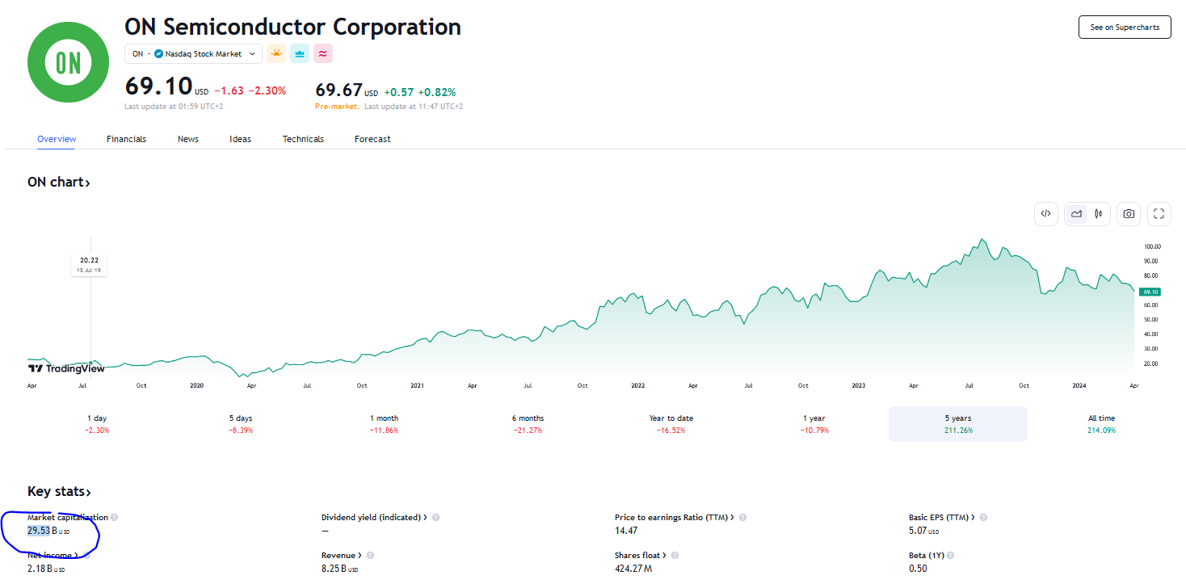The image size is (1186, 584).
Task: Click info icon next to Market capitalization
Action: coord(115,518)
